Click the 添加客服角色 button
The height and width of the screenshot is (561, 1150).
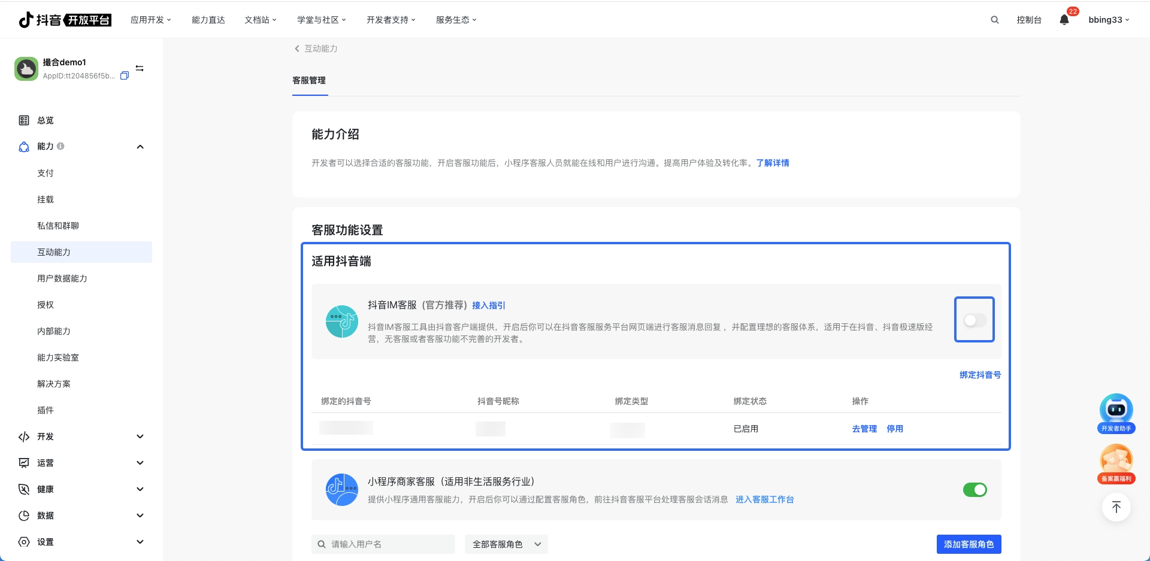(969, 544)
